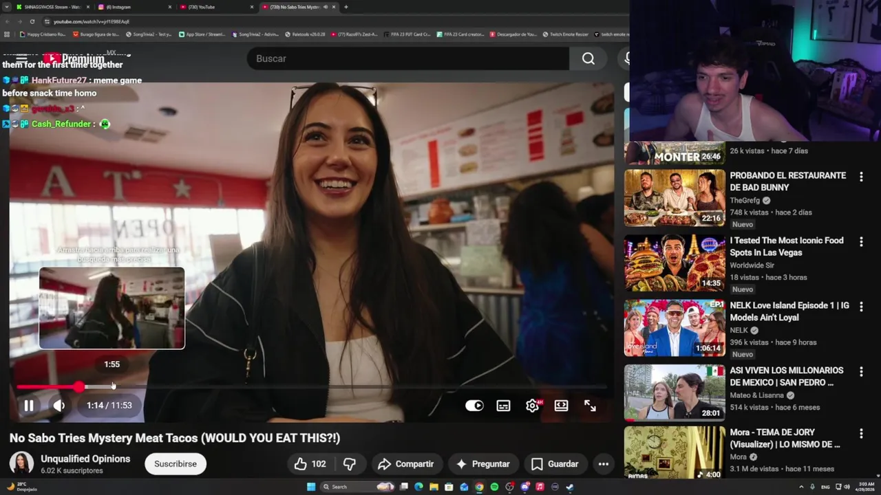The height and width of the screenshot is (495, 881).
Task: Click the taskbar Search box
Action: tap(358, 487)
